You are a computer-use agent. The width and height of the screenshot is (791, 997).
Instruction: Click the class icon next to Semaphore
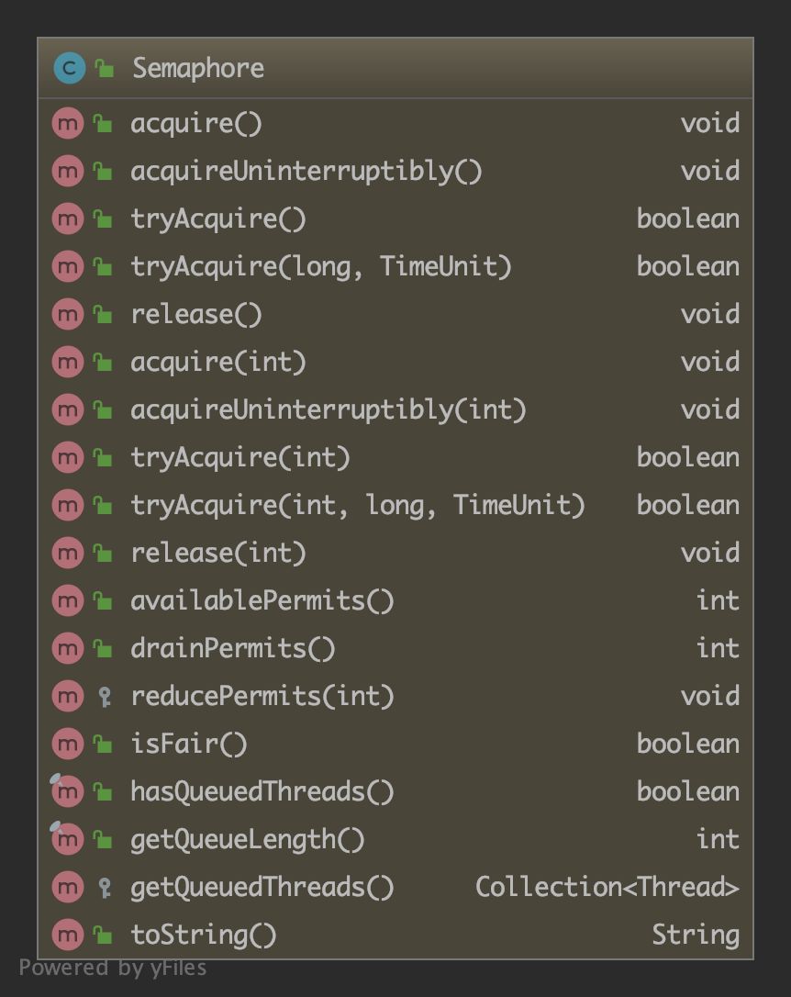[69, 68]
